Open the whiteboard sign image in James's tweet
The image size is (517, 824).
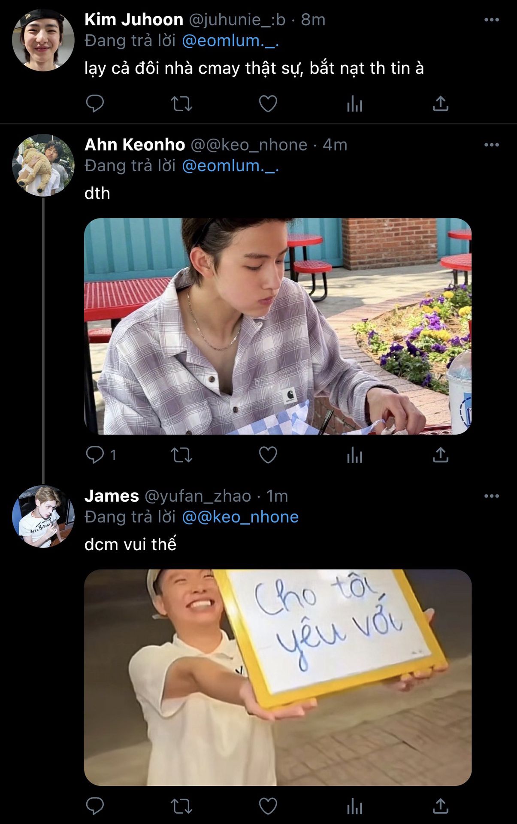pyautogui.click(x=278, y=677)
